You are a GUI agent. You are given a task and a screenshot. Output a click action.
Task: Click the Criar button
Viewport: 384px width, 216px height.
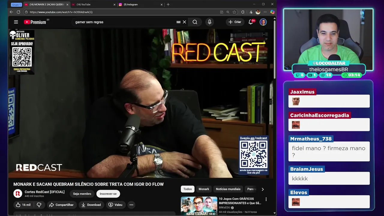pos(235,22)
